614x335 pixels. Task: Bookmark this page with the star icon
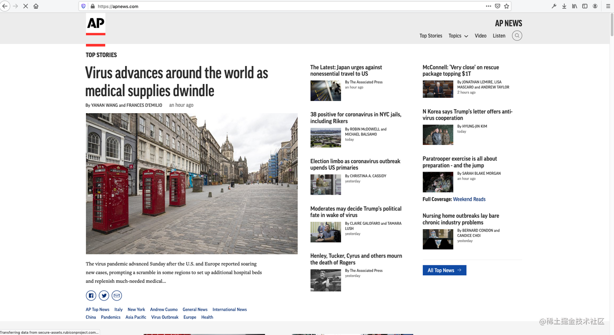[x=506, y=6]
